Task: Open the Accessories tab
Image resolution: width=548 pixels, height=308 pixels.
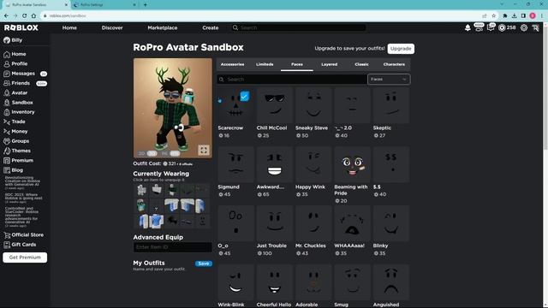Action: coord(232,65)
